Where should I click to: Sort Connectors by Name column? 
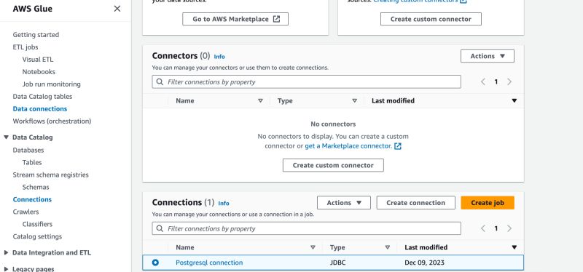coord(260,101)
